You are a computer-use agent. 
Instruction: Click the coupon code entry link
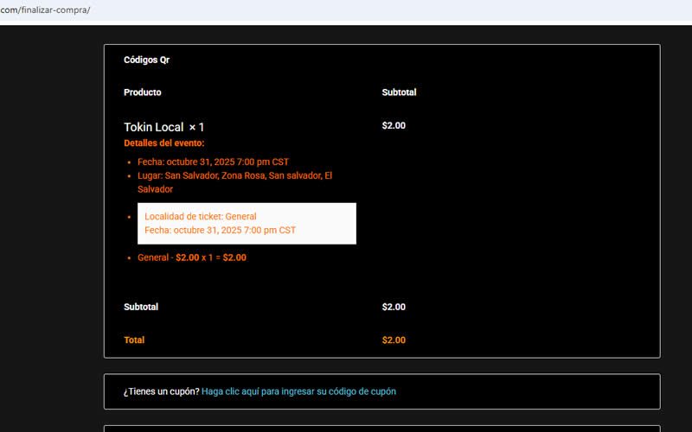(x=298, y=391)
